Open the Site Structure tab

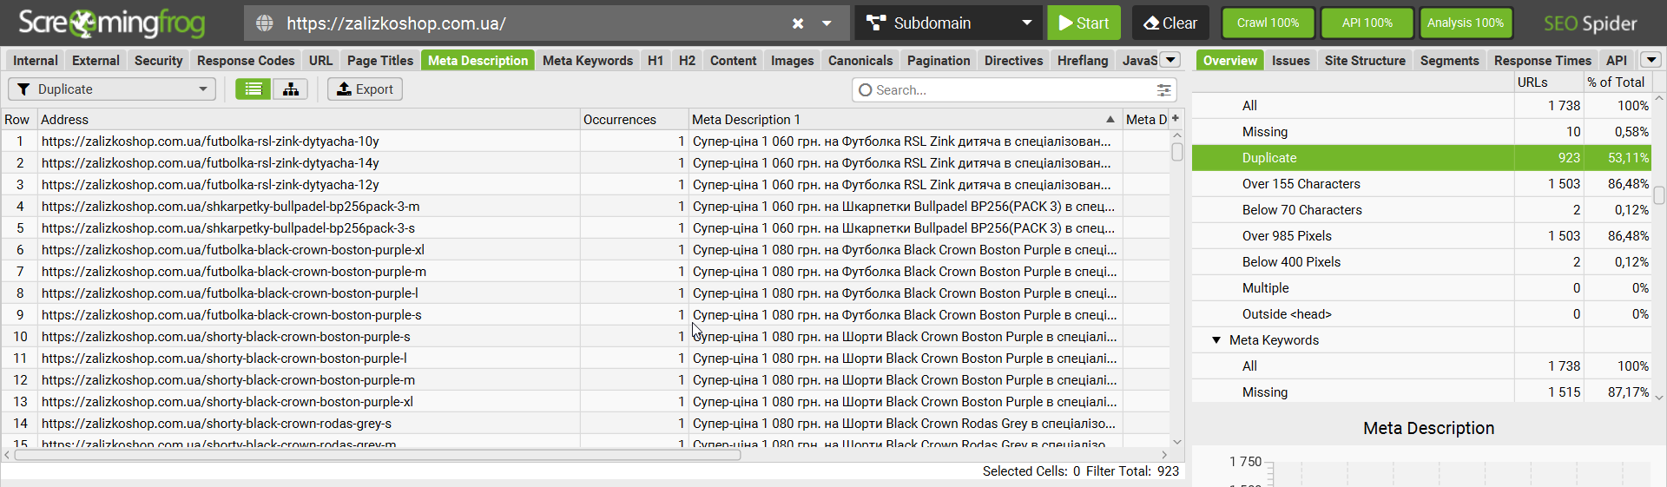(x=1365, y=61)
